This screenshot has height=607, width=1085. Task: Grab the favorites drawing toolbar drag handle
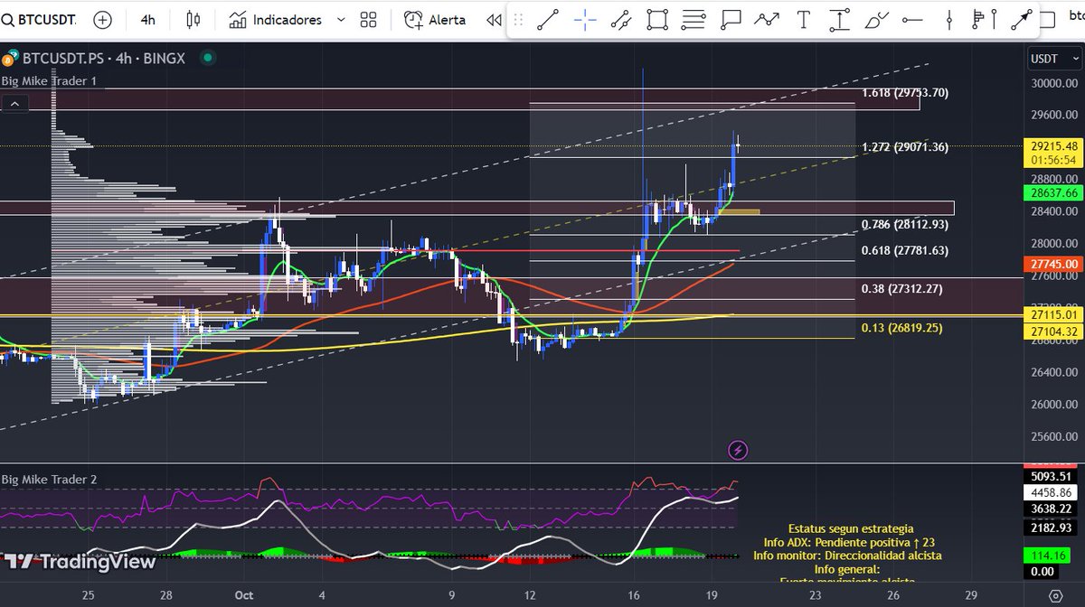tap(518, 19)
